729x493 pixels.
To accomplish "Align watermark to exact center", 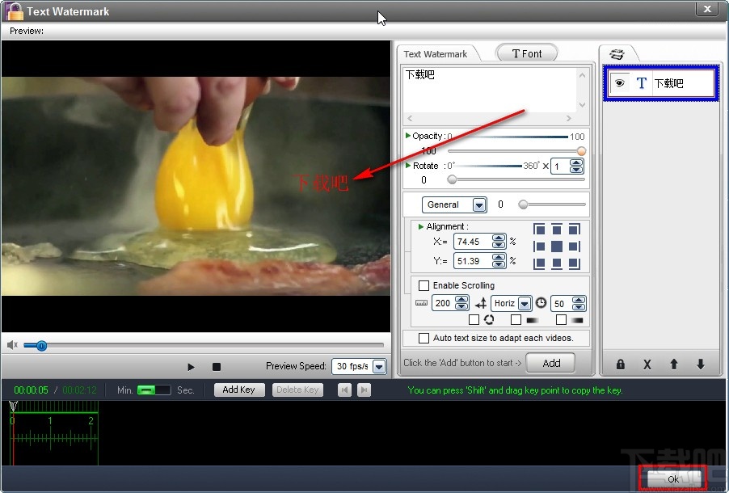I will pos(557,247).
